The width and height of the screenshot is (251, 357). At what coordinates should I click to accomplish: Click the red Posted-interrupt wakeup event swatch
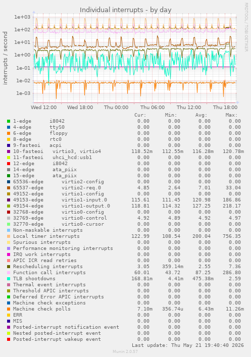9,339
